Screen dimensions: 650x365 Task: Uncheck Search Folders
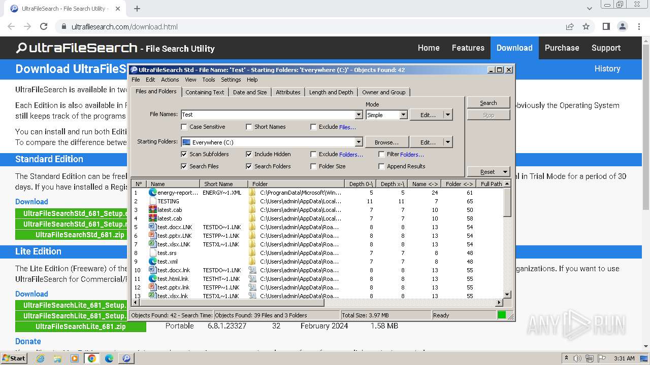(x=249, y=166)
